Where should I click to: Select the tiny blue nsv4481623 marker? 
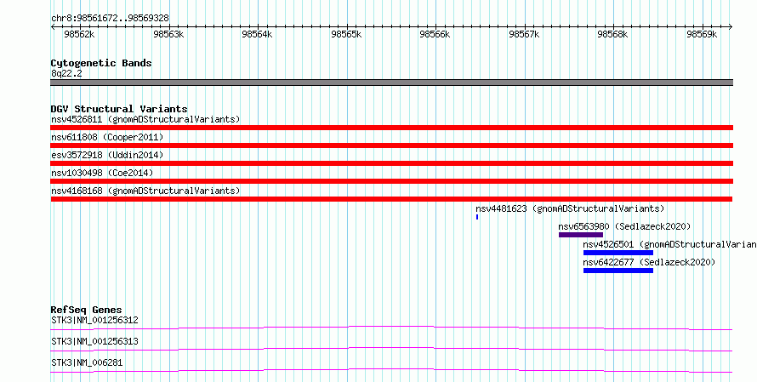click(477, 217)
